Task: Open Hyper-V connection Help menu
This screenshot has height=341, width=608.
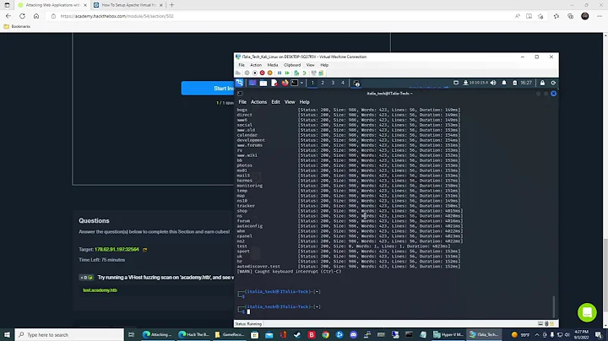Action: click(324, 65)
